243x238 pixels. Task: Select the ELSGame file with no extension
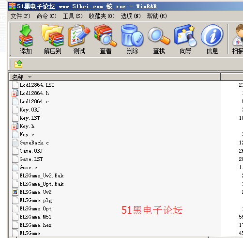pyautogui.click(x=30, y=233)
